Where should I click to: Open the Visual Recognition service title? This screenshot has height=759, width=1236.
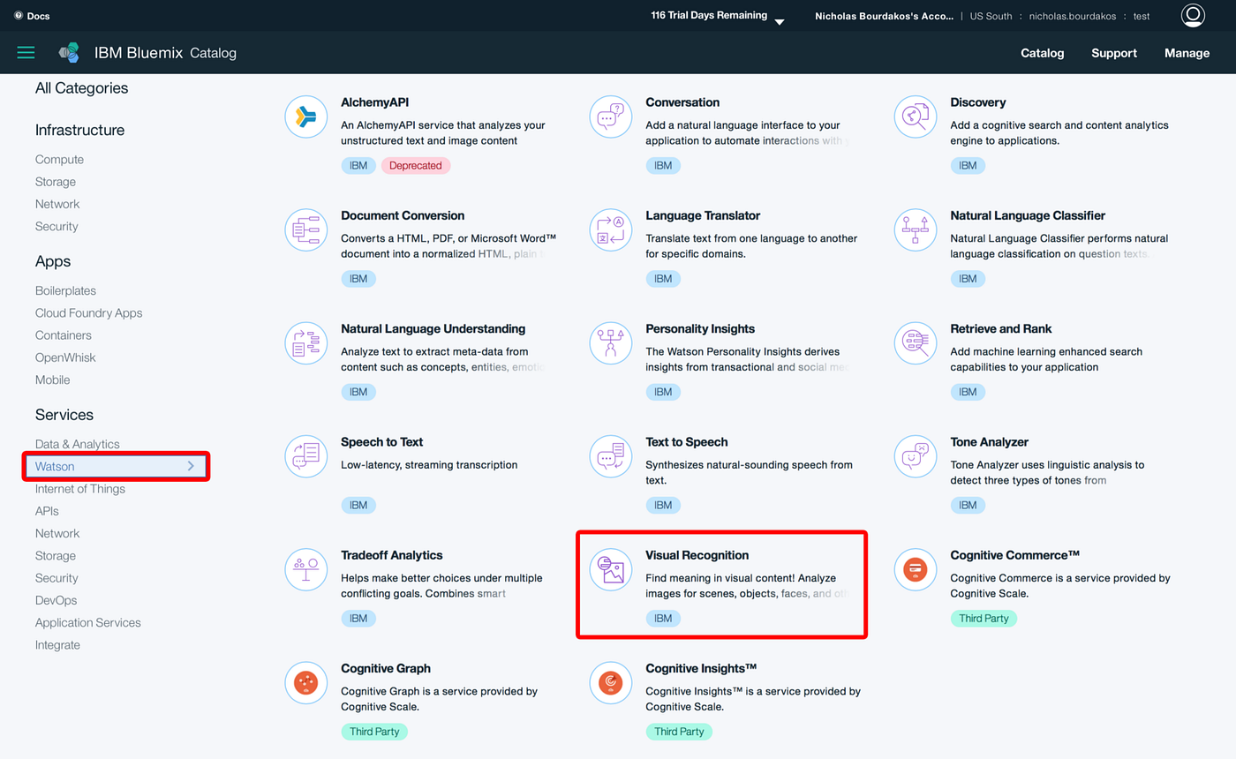[x=697, y=555]
